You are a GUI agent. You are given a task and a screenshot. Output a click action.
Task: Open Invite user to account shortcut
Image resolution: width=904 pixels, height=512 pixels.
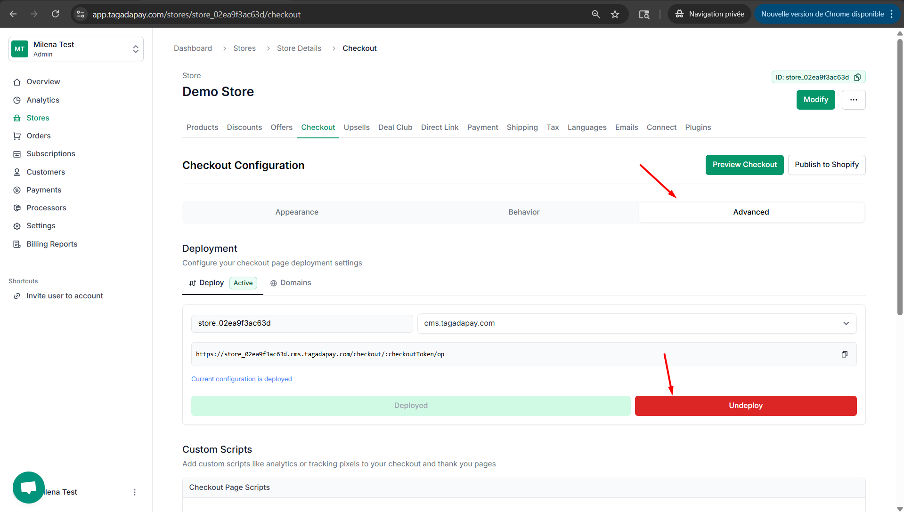pos(65,296)
